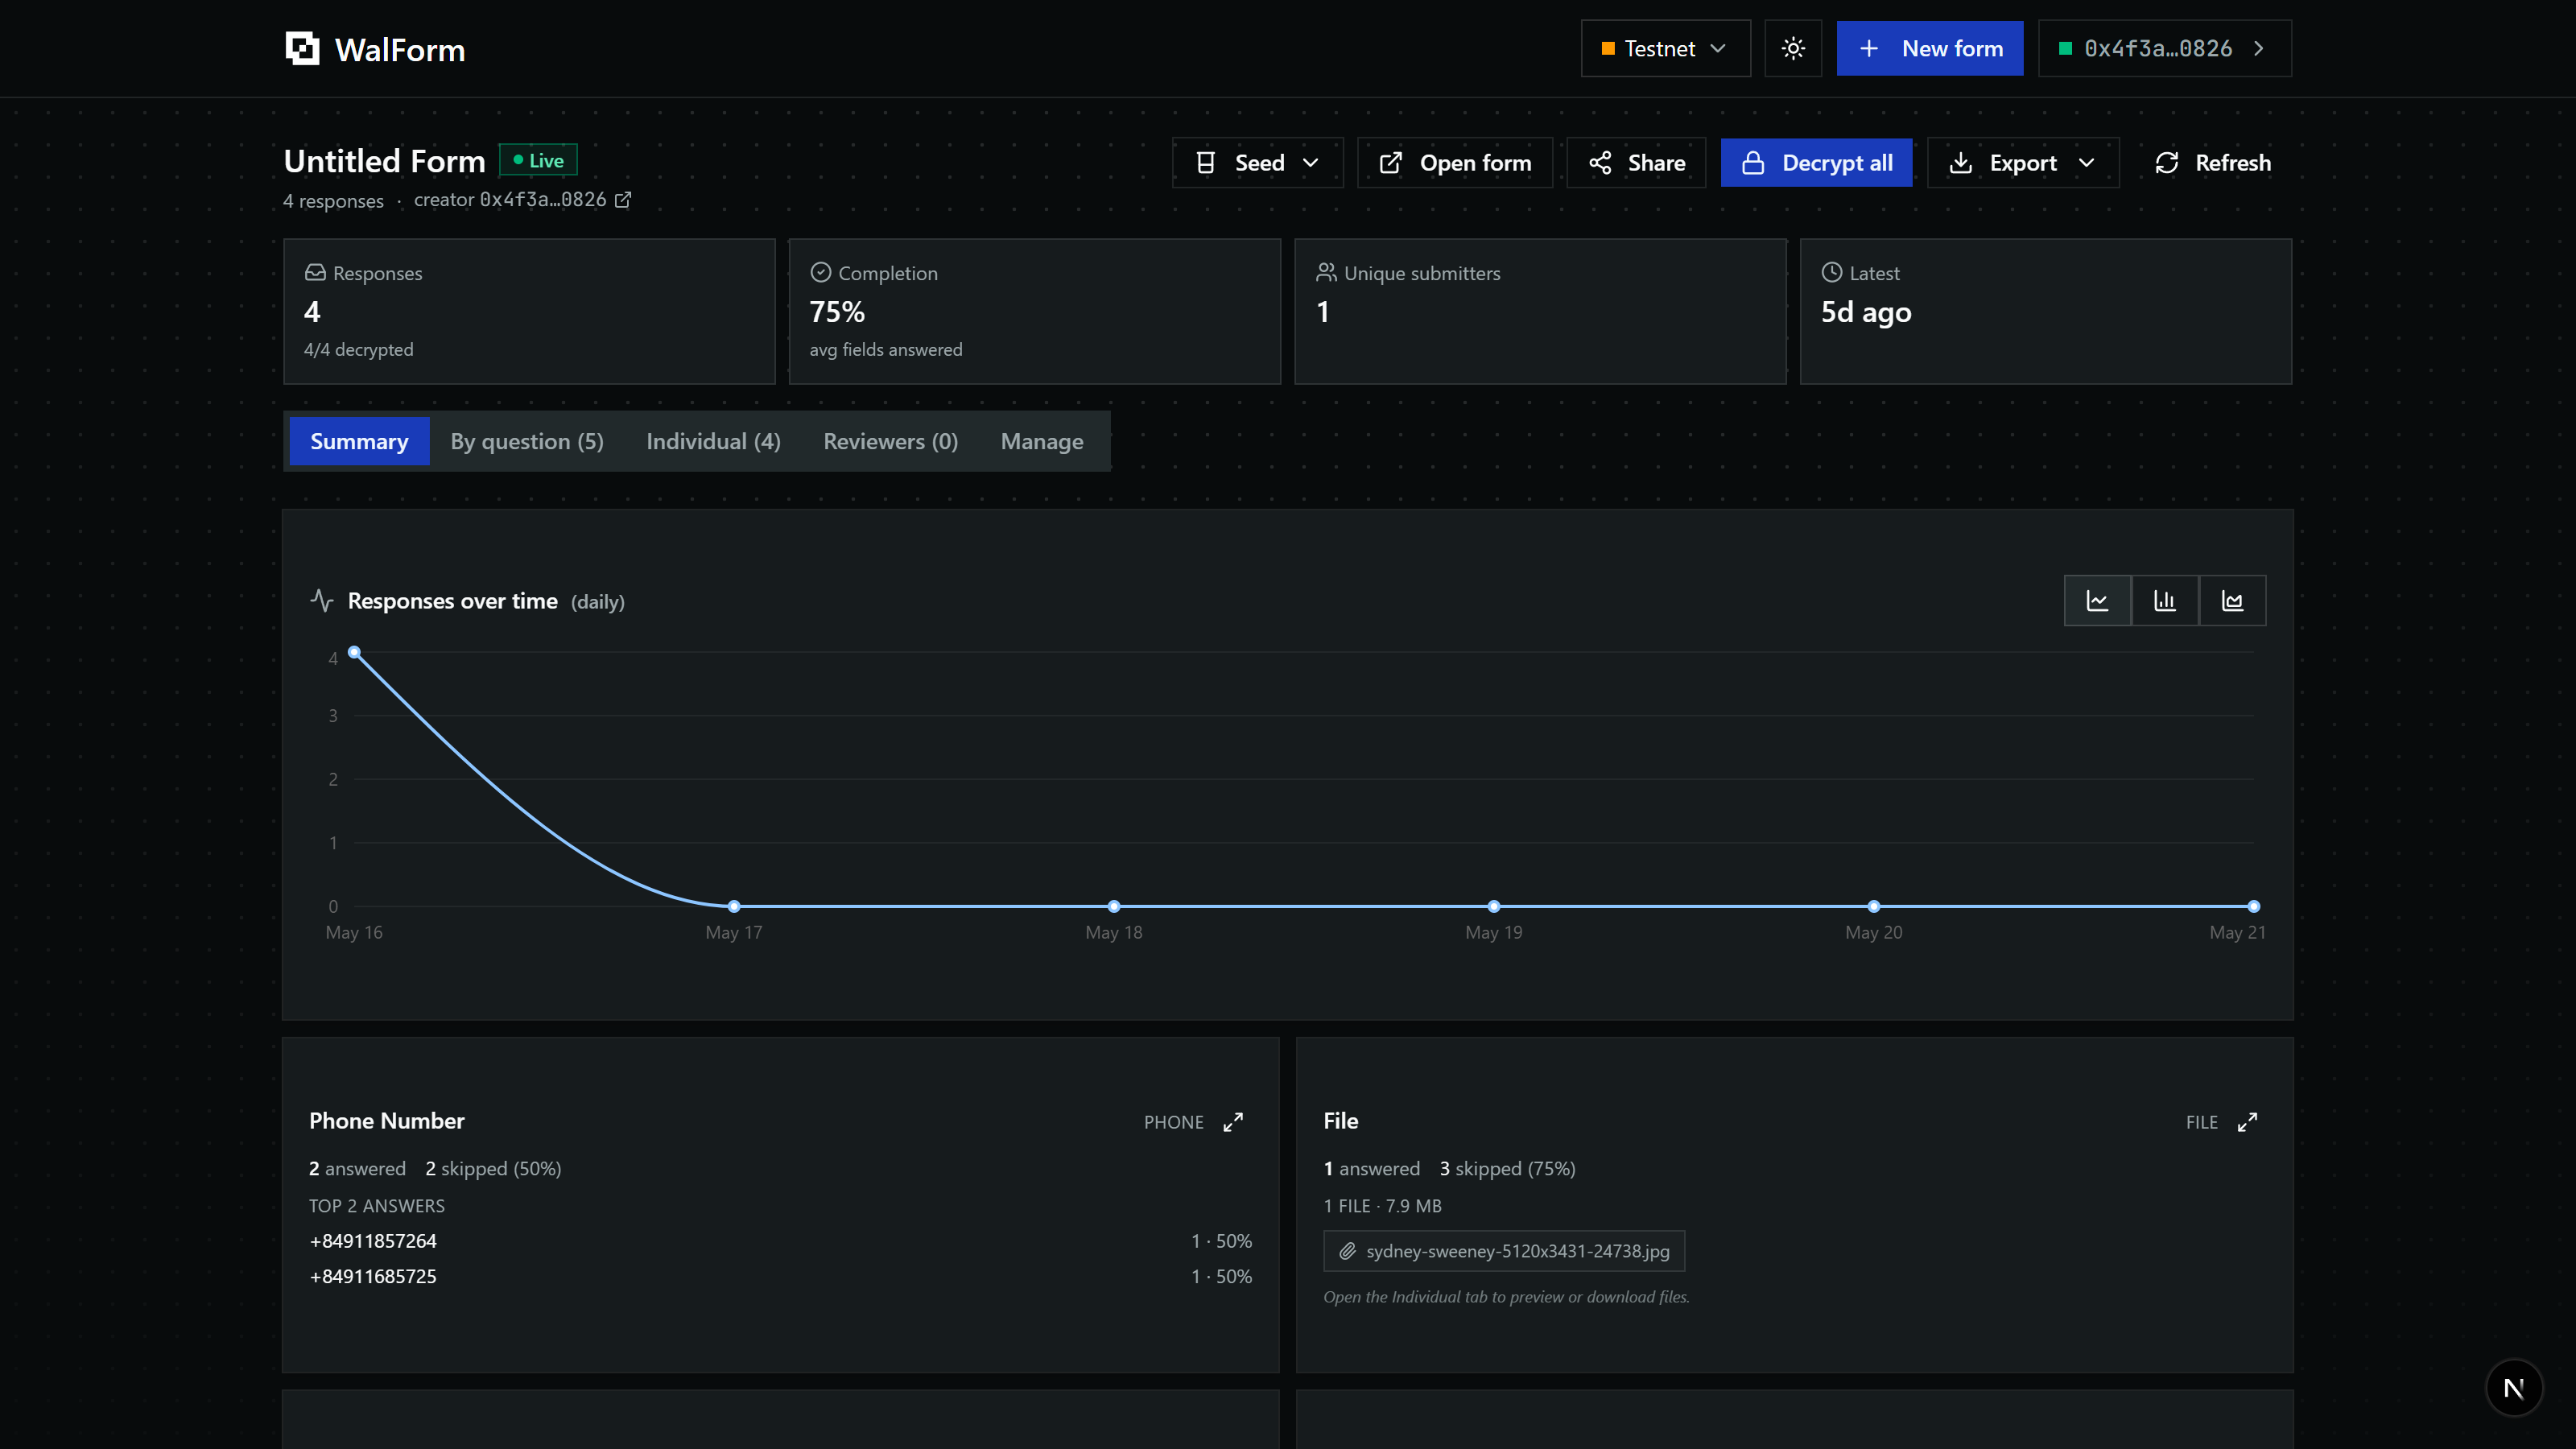
Task: Click phone answer +84911685725
Action: pos(373,1276)
